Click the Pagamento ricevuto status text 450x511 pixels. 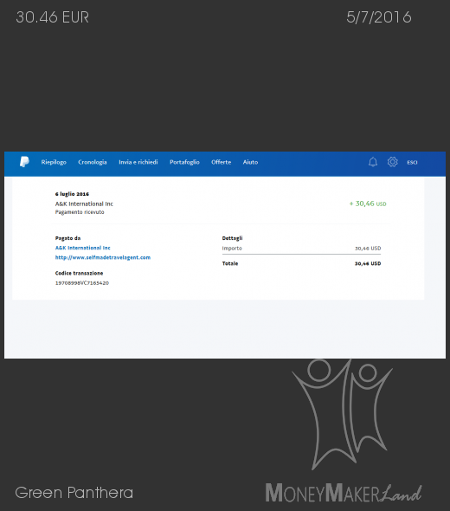coord(80,212)
